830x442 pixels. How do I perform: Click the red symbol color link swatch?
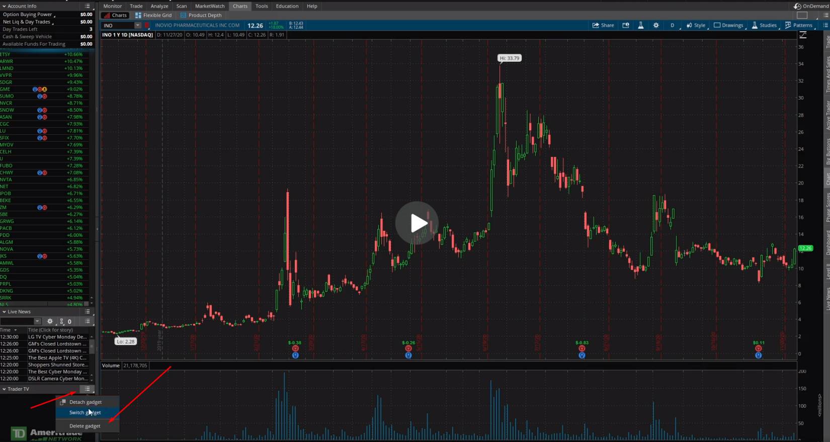(147, 26)
